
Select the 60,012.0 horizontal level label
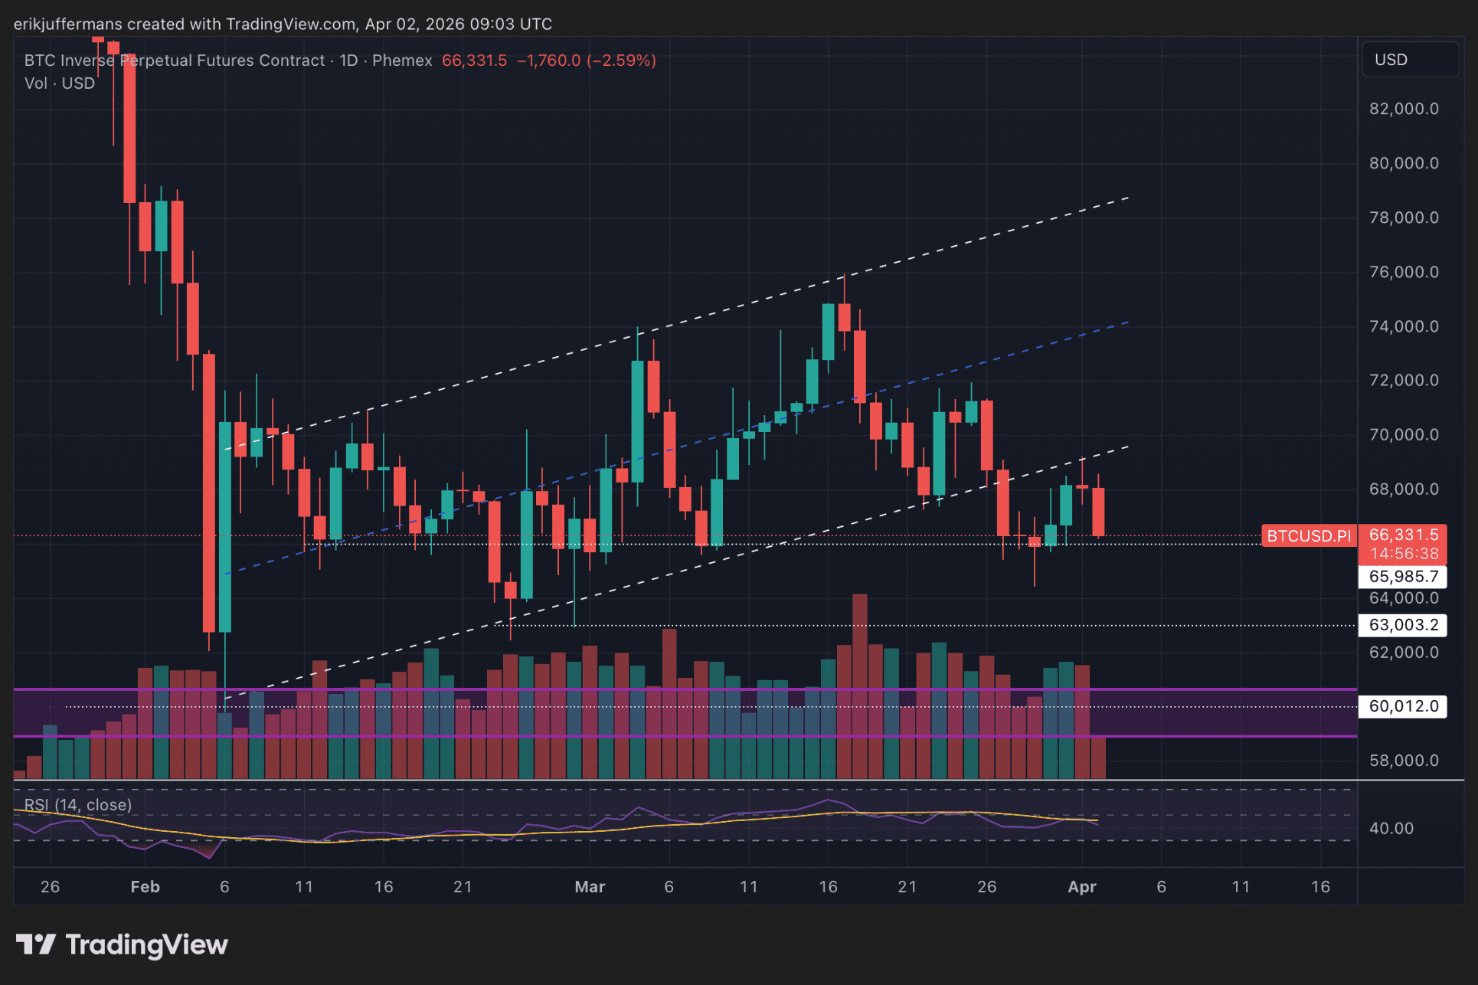click(x=1403, y=706)
